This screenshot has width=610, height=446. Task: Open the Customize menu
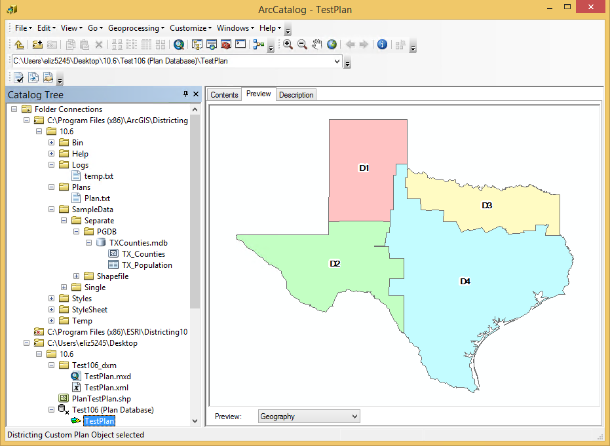pos(191,28)
